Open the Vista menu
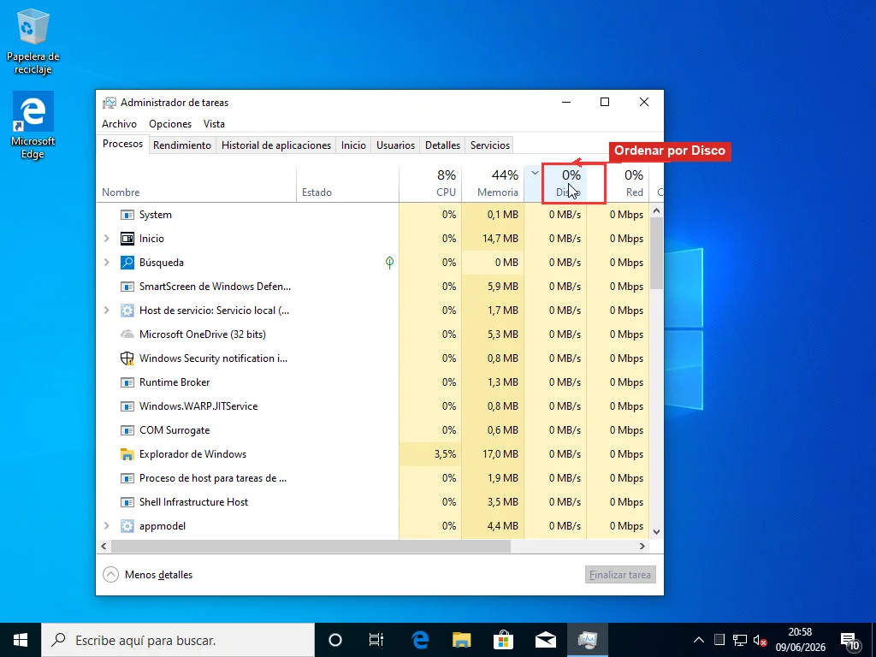Viewport: 876px width, 657px height. (x=214, y=124)
